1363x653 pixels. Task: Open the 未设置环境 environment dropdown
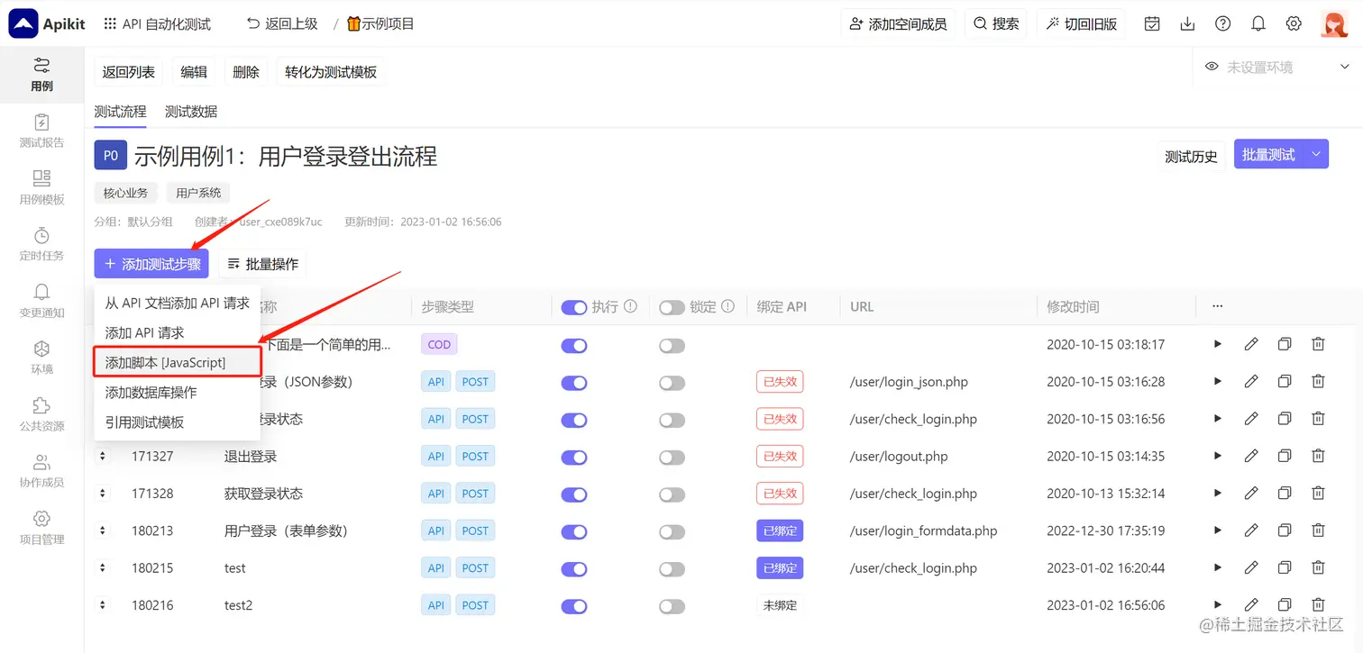click(x=1276, y=68)
